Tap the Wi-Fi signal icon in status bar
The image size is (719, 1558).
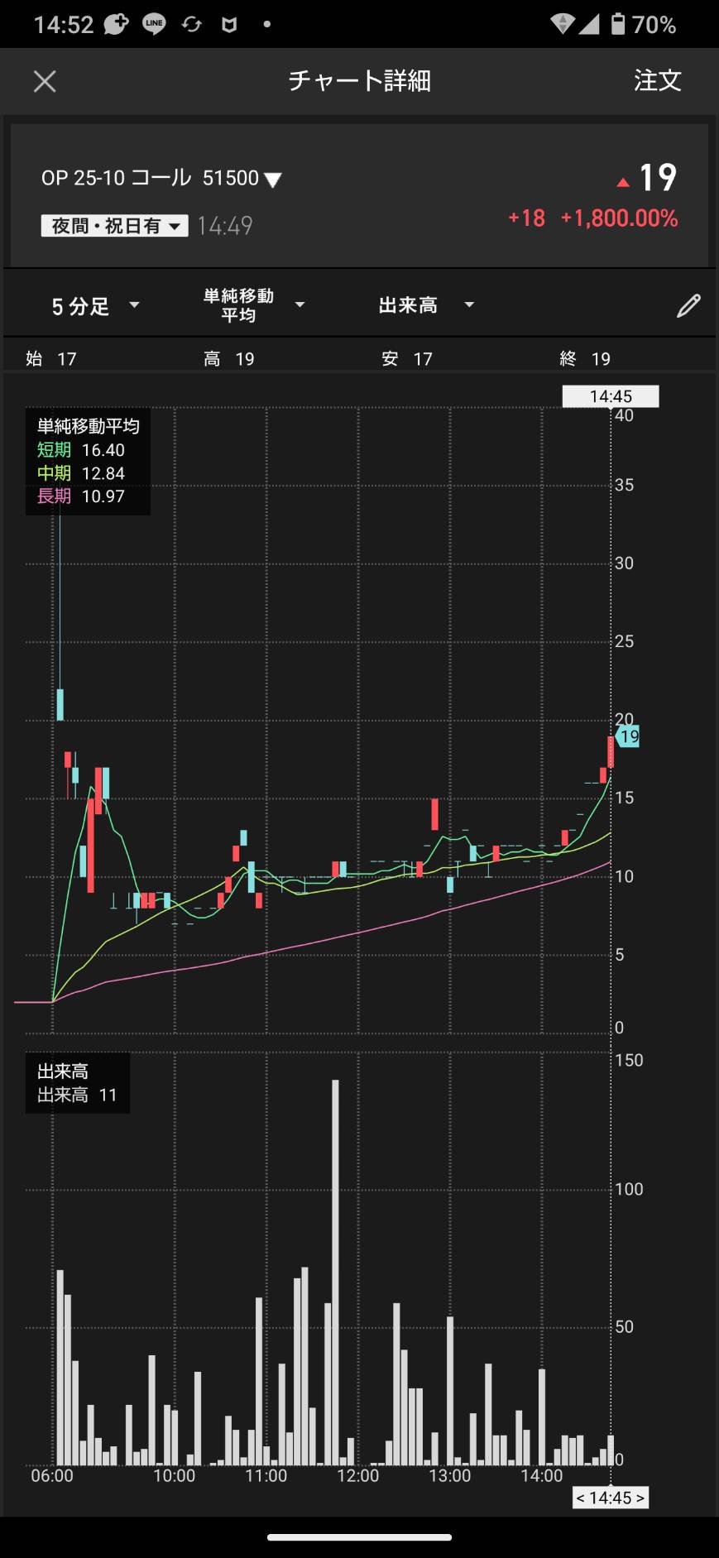click(x=563, y=24)
